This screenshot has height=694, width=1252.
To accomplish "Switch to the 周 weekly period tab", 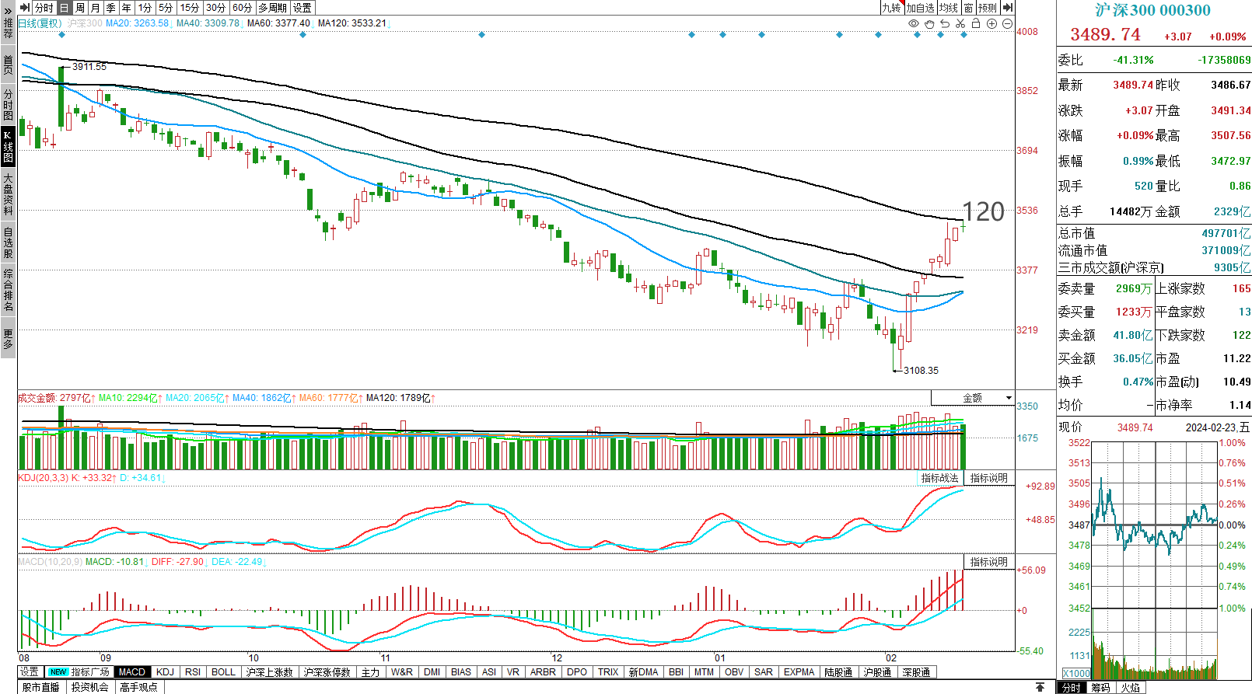I will click(79, 8).
